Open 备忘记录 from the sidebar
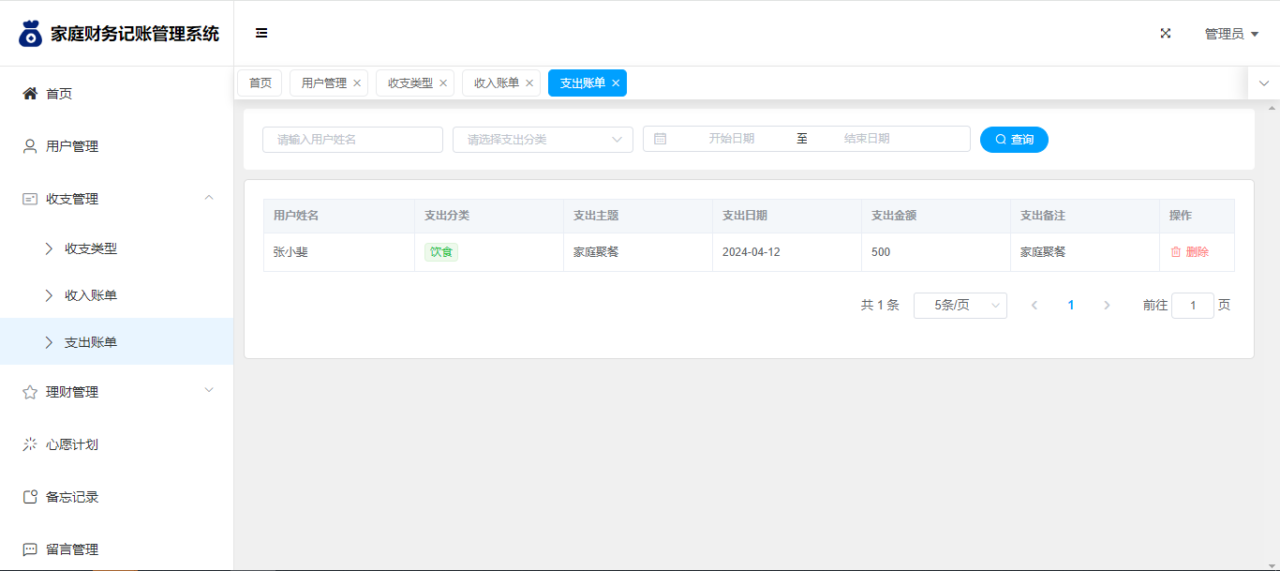The image size is (1280, 571). 72,497
